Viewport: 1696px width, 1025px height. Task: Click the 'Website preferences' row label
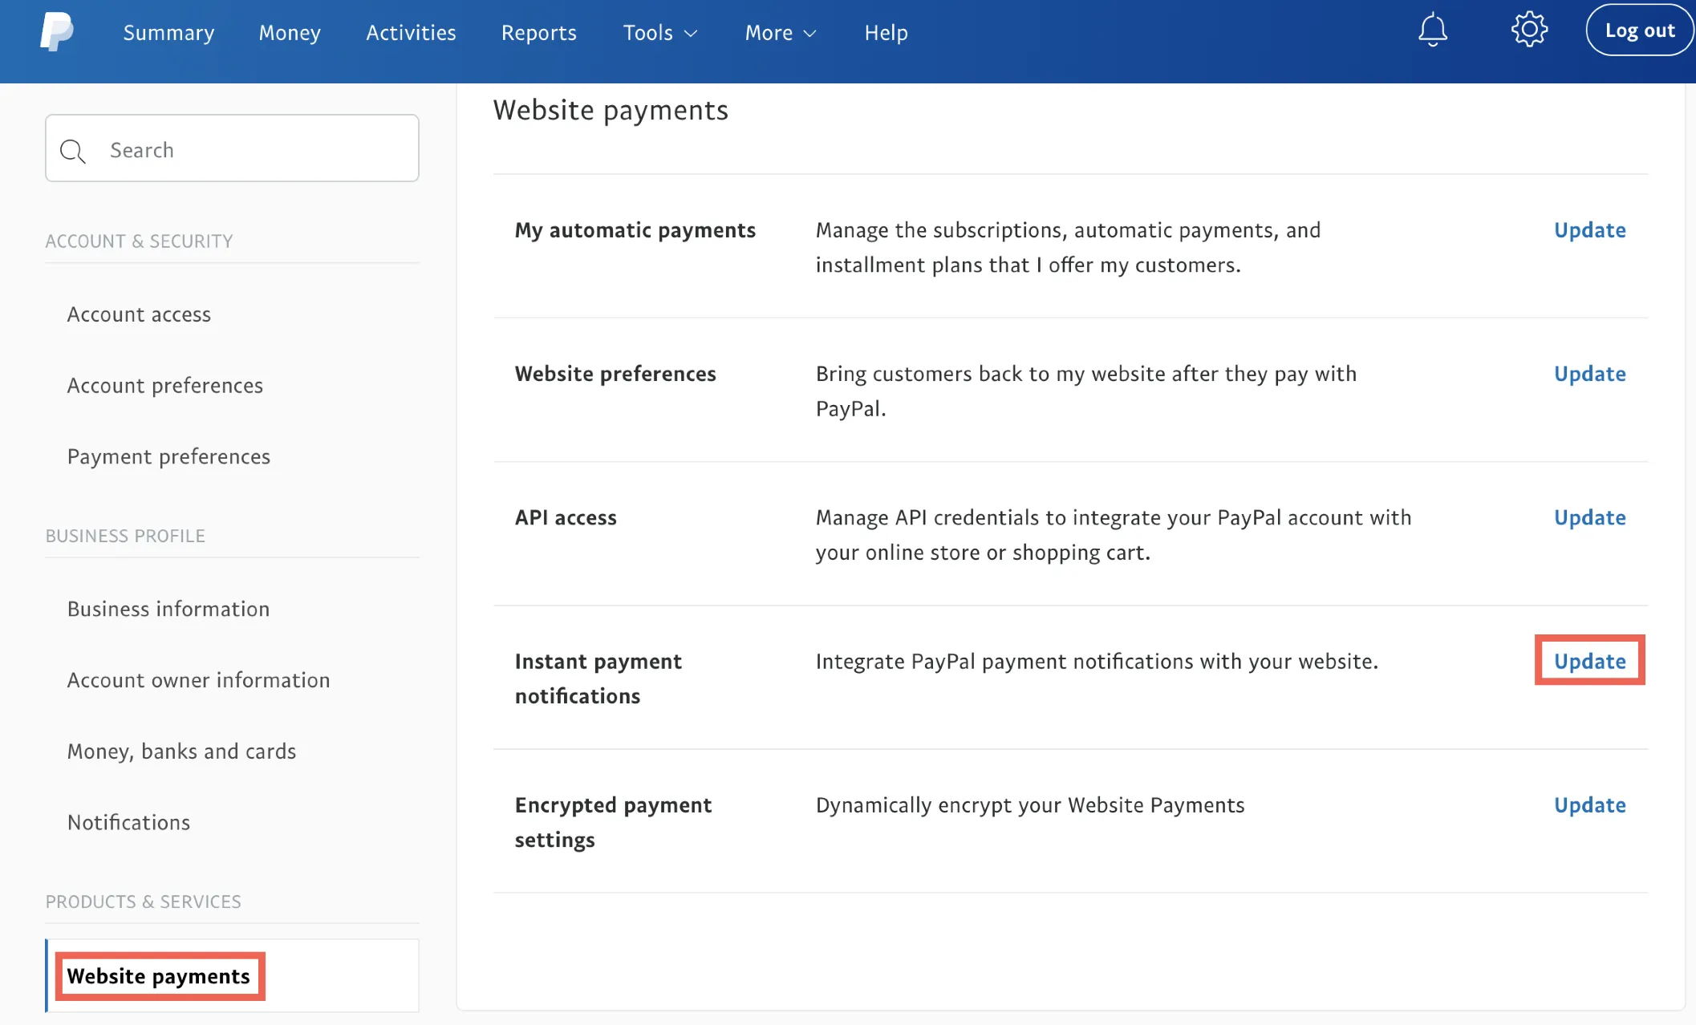[x=615, y=374]
